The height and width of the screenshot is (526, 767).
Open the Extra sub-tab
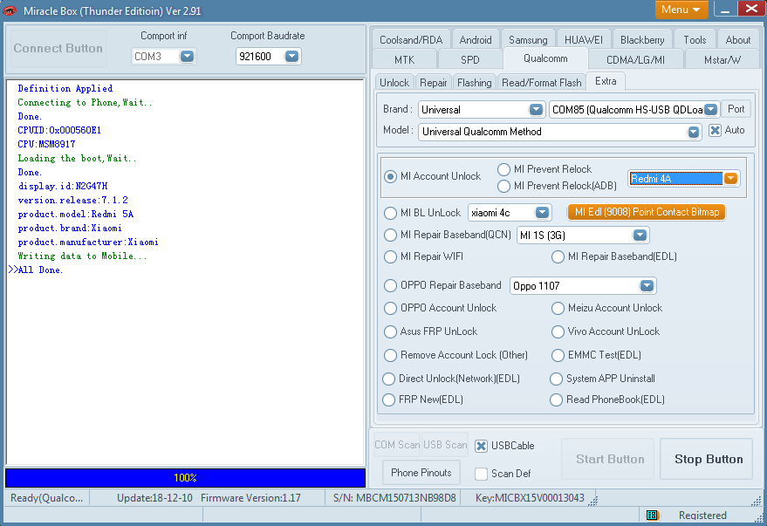(606, 81)
